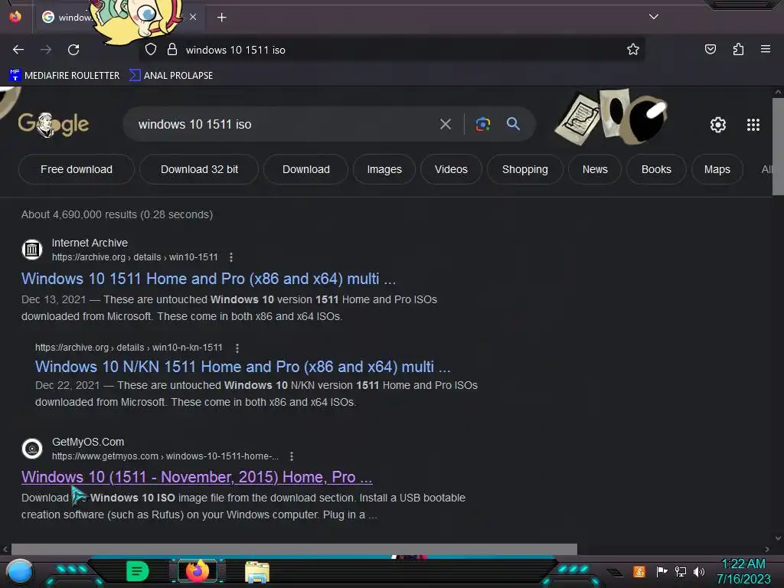
Task: Open the tracking protection shield icon
Action: [x=151, y=49]
